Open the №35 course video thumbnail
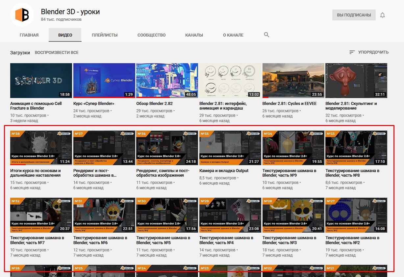 click(x=230, y=148)
